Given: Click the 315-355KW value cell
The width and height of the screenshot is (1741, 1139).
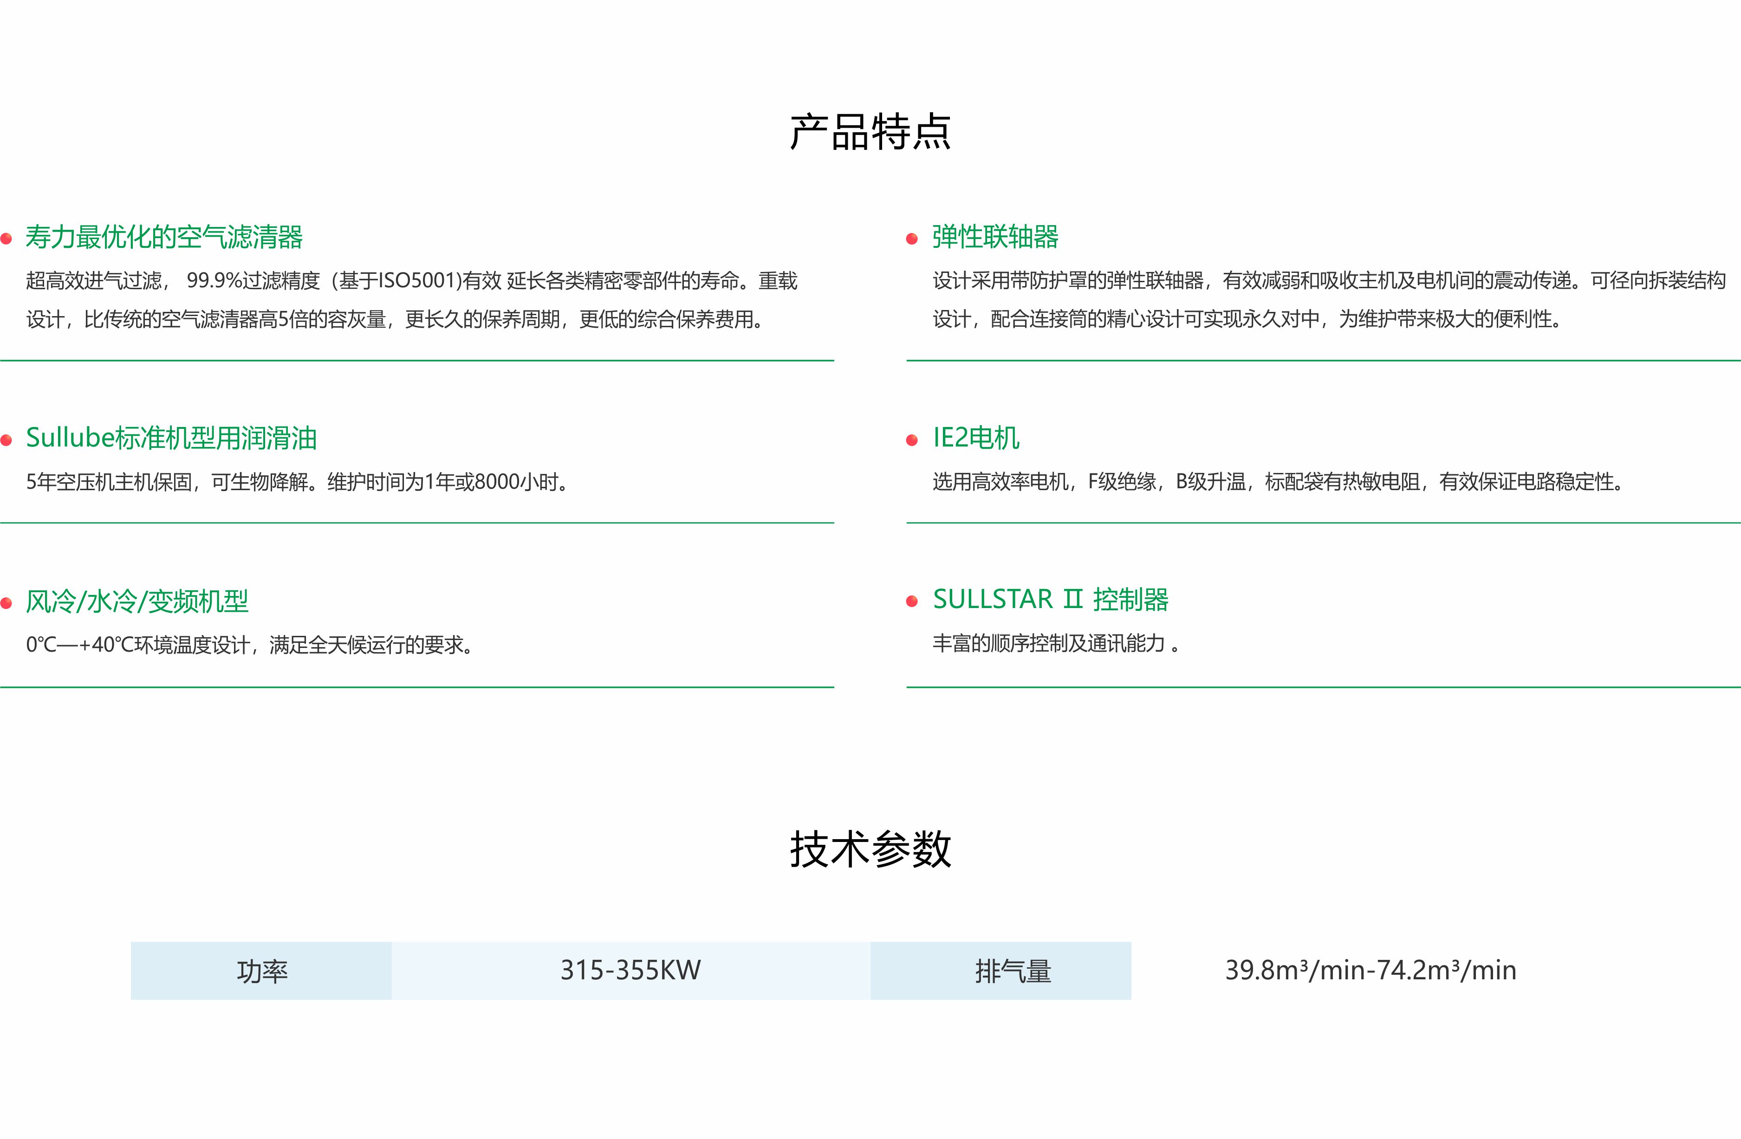Looking at the screenshot, I should point(630,971).
